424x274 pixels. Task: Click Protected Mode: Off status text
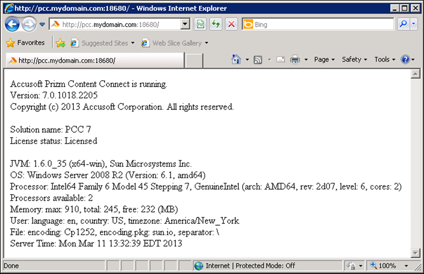(265, 266)
